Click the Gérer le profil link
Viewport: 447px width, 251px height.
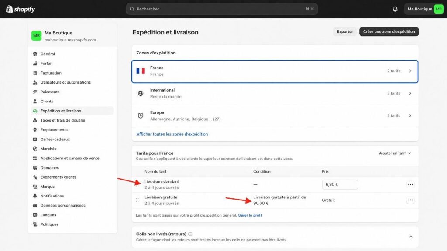coord(250,215)
